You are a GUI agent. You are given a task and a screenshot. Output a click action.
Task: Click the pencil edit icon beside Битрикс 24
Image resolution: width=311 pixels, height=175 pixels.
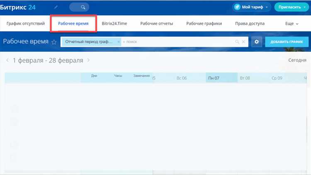pos(56,7)
